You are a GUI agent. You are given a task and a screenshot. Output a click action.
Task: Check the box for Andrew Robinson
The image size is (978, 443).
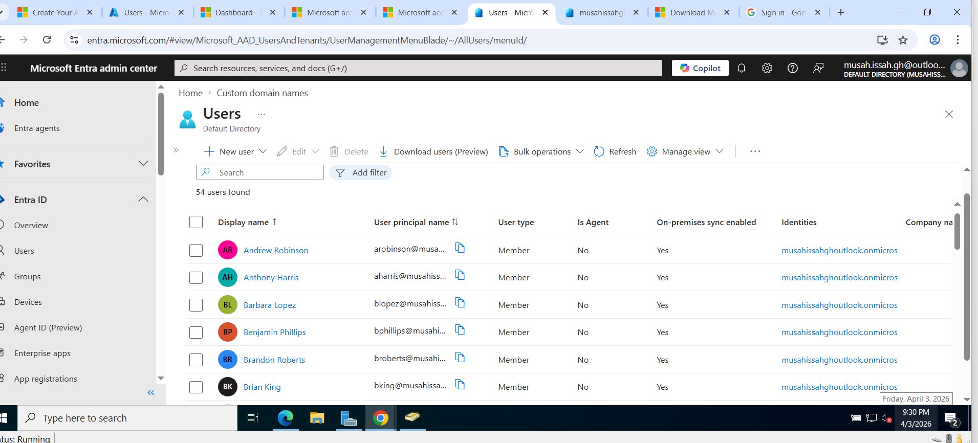pos(196,250)
